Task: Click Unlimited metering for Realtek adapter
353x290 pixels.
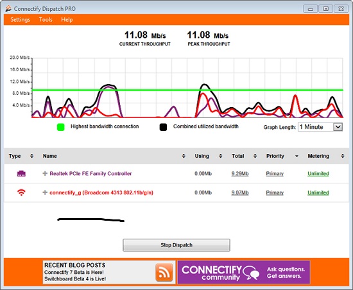Action: [318, 173]
